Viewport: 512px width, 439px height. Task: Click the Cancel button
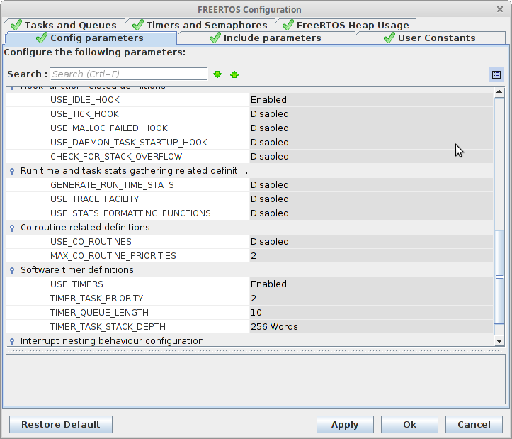pyautogui.click(x=474, y=424)
